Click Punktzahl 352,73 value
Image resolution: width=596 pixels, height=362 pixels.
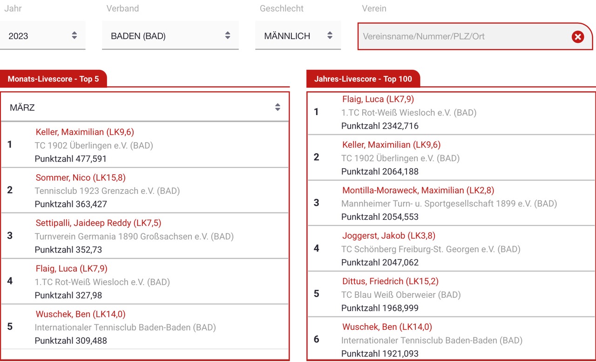68,250
